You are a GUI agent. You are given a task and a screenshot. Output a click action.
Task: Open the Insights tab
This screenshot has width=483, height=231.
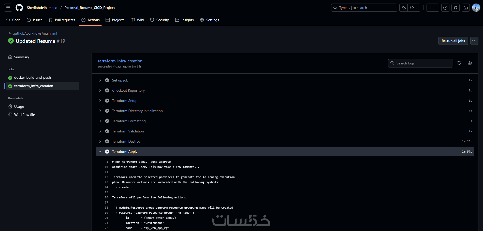pyautogui.click(x=184, y=20)
